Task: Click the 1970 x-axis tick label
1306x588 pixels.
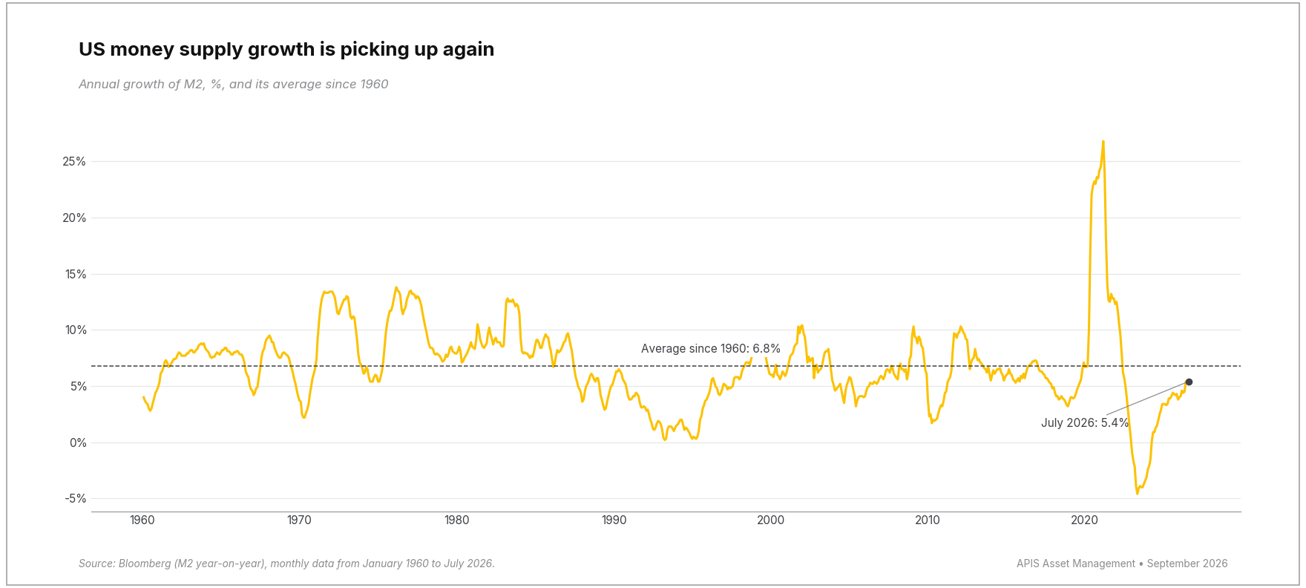Action: [x=300, y=520]
